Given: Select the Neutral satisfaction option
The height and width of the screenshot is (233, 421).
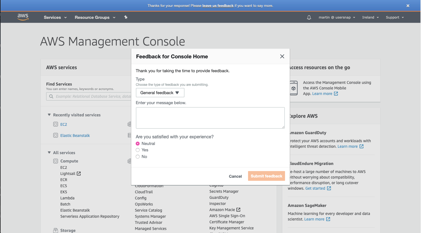Looking at the screenshot, I should click(138, 144).
